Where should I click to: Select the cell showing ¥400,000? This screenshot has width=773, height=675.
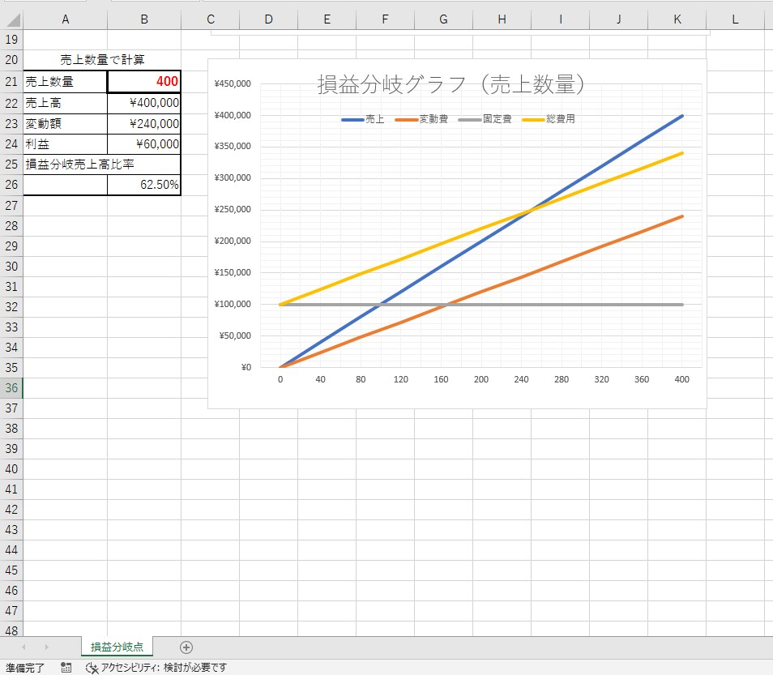(x=144, y=103)
